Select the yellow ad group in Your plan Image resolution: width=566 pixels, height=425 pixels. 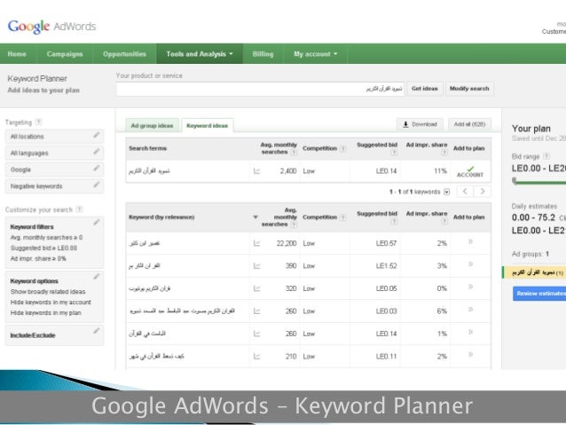[534, 272]
